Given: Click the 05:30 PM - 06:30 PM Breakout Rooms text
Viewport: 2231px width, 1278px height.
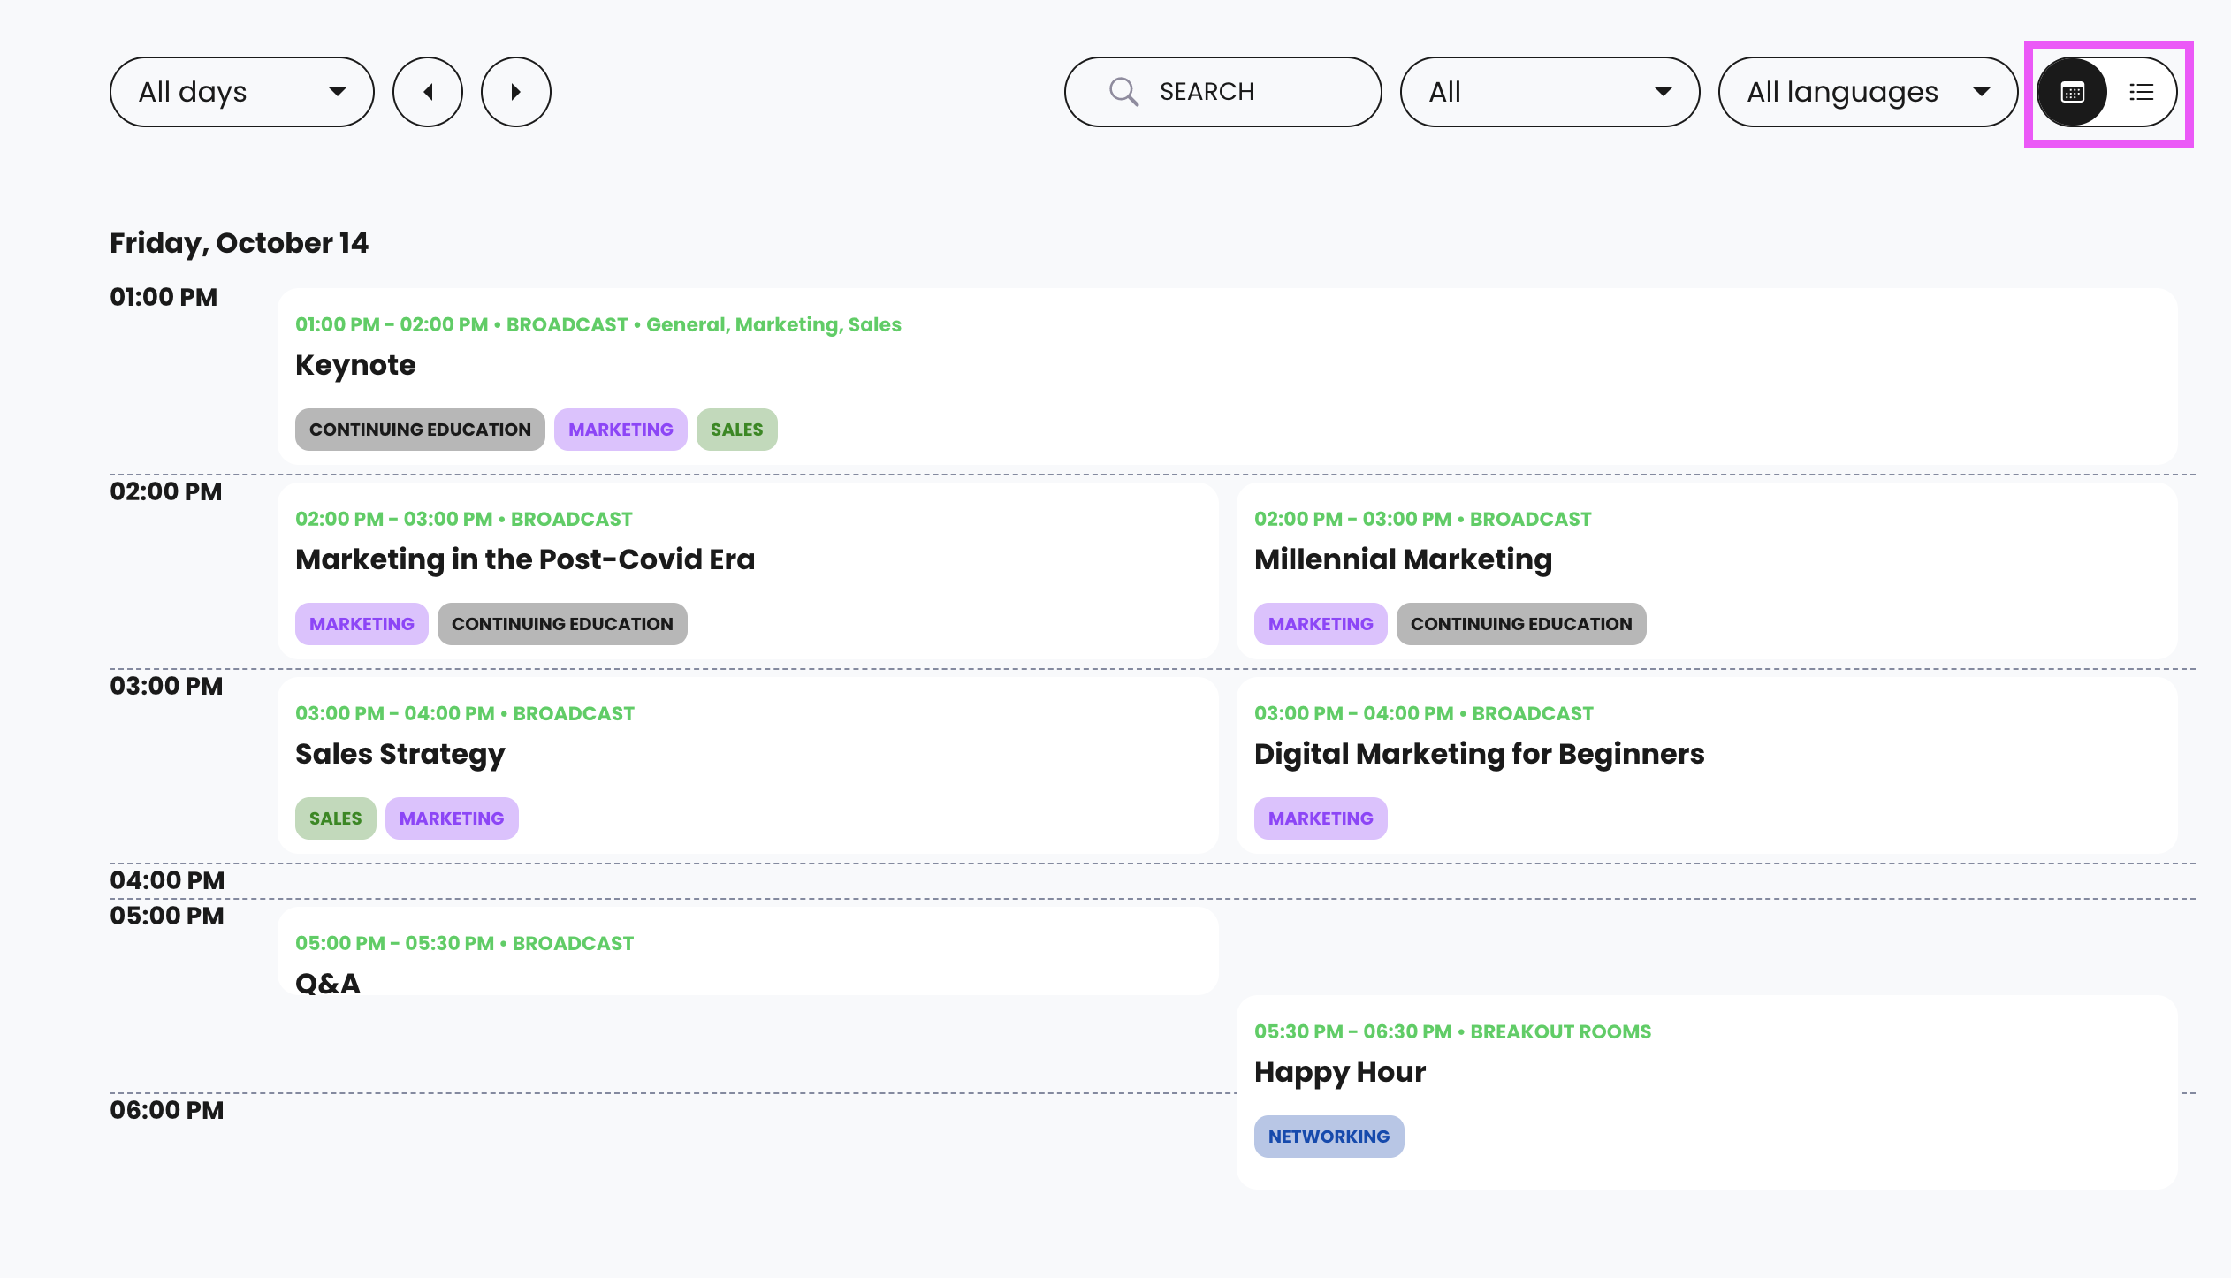Looking at the screenshot, I should (1452, 1031).
